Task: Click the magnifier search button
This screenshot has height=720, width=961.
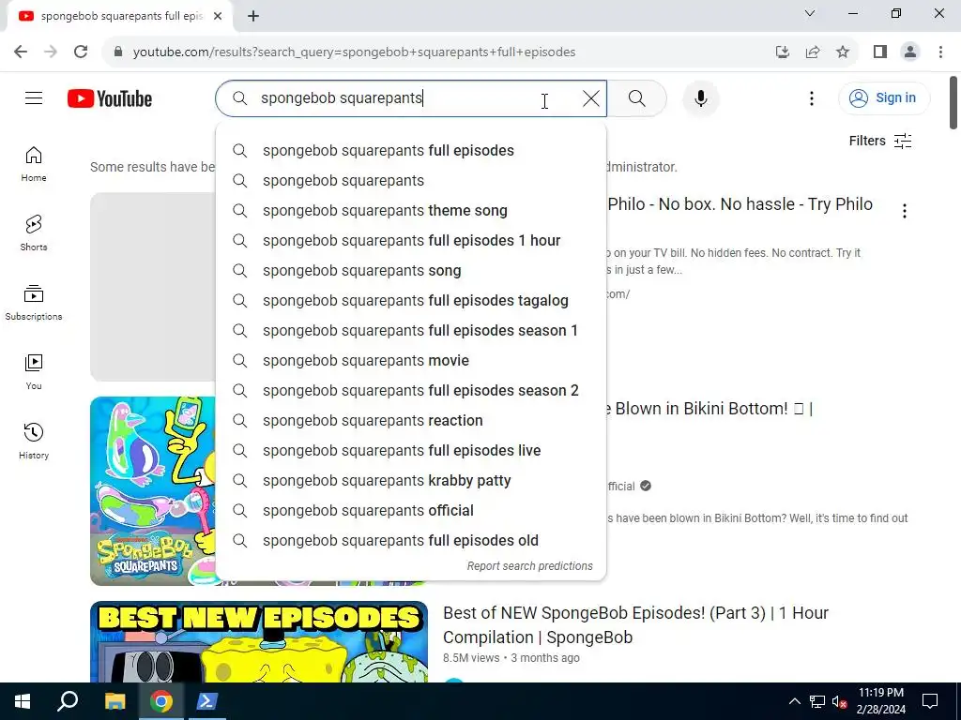Action: pos(637,97)
